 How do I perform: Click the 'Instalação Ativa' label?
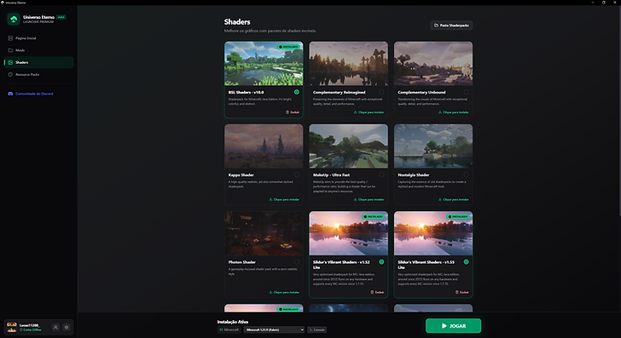pos(233,322)
